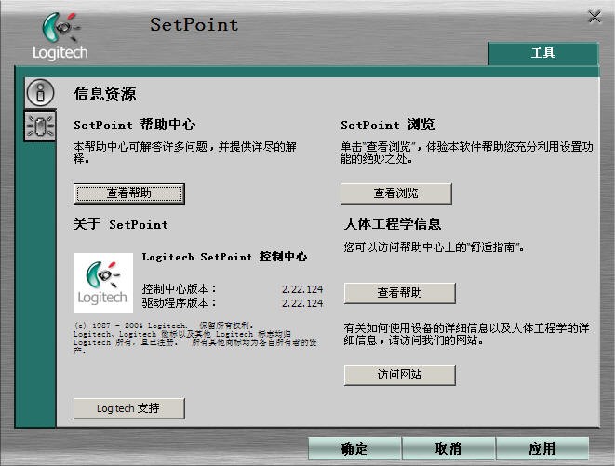Click the 应用 button

tap(542, 448)
